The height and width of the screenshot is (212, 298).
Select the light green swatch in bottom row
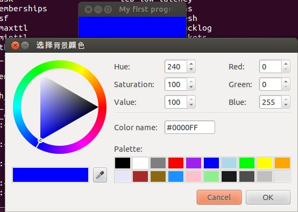tap(211, 176)
